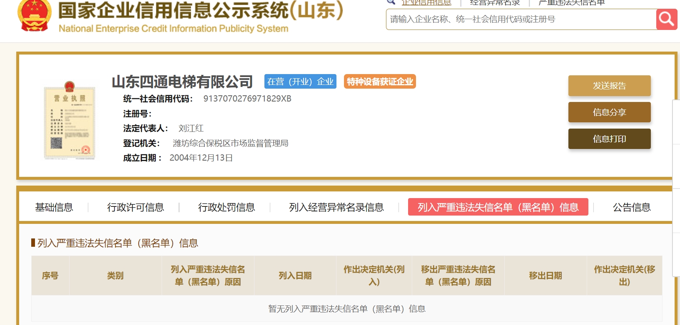Click the 特种设备获证企业 badge

pyautogui.click(x=380, y=82)
